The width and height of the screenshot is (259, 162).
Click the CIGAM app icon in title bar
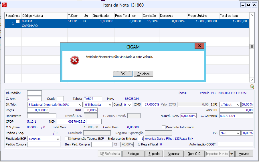(x=4, y=5)
